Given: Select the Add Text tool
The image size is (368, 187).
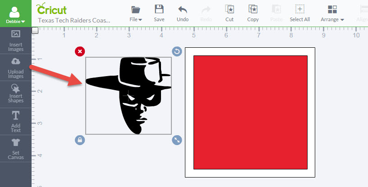Looking at the screenshot, I should tap(16, 121).
